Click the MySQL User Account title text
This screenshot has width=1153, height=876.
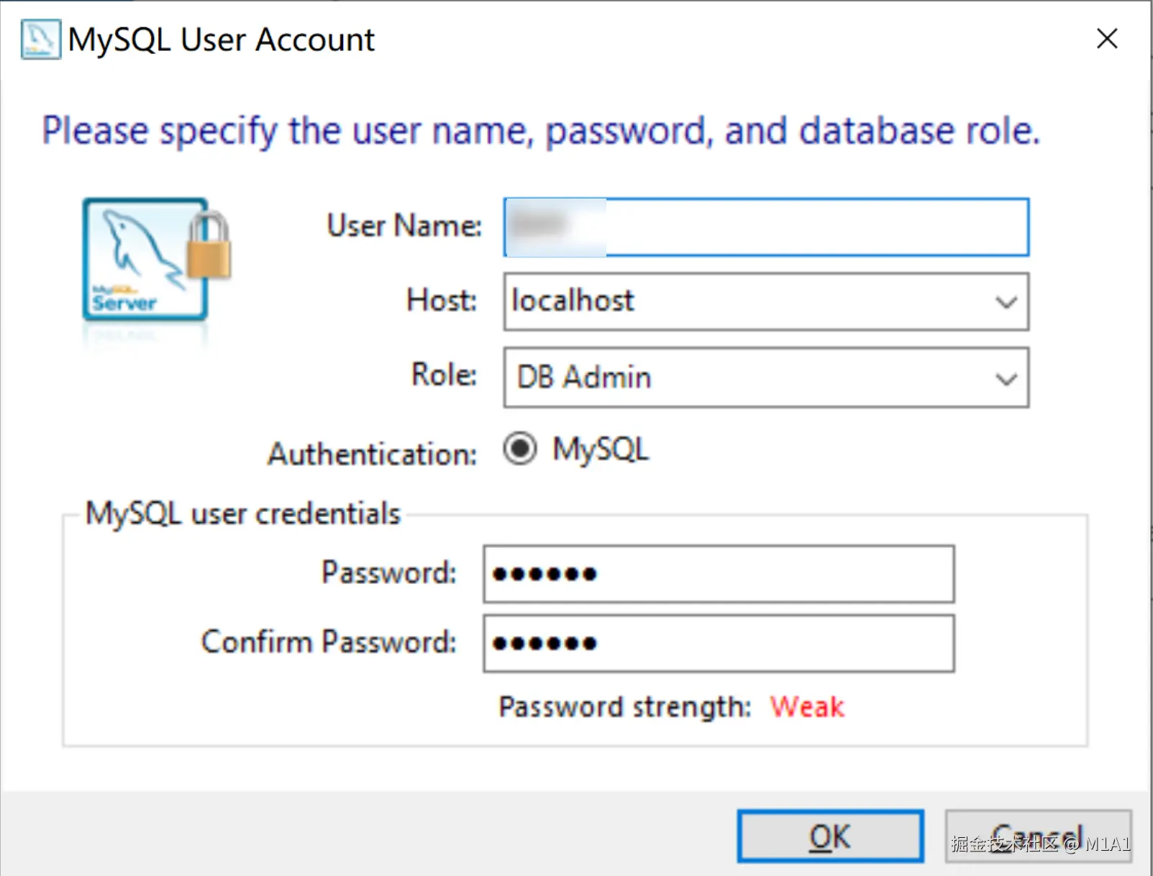click(221, 40)
